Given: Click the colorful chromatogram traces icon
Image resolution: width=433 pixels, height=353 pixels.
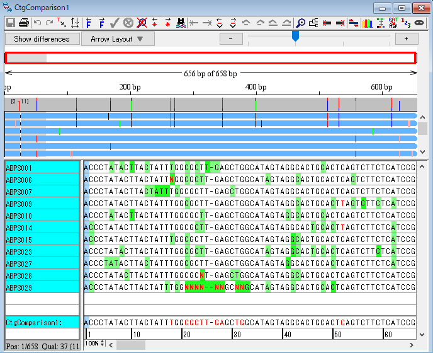Looking at the screenshot, I should 367,23.
